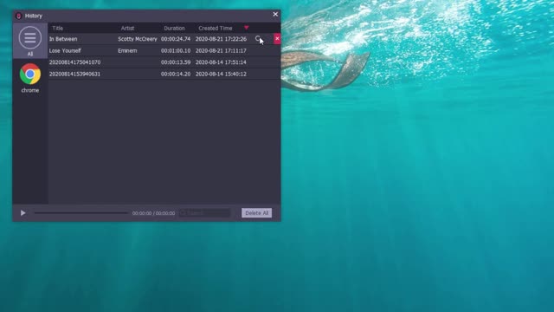Click the Delete All button
Image resolution: width=554 pixels, height=312 pixels.
[x=256, y=213]
